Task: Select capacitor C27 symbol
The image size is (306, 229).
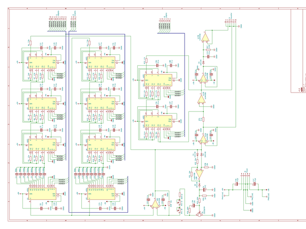Action: [x=100, y=48]
